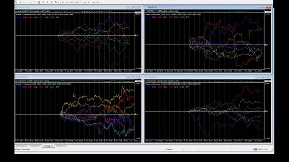Open the EURUSD,M1 chart tab
This screenshot has width=289, height=162.
click(x=35, y=146)
